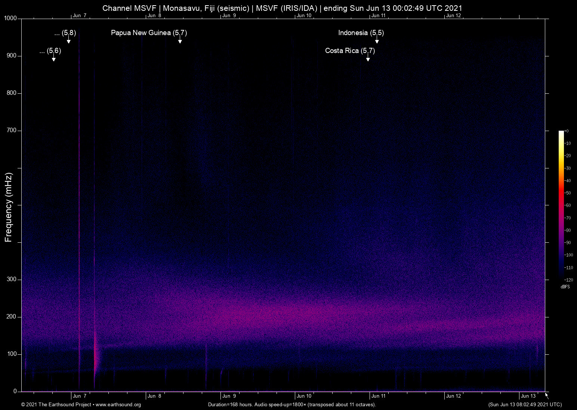The image size is (577, 410).
Task: Click the '-50' label on the color scale
Action: coord(568,193)
